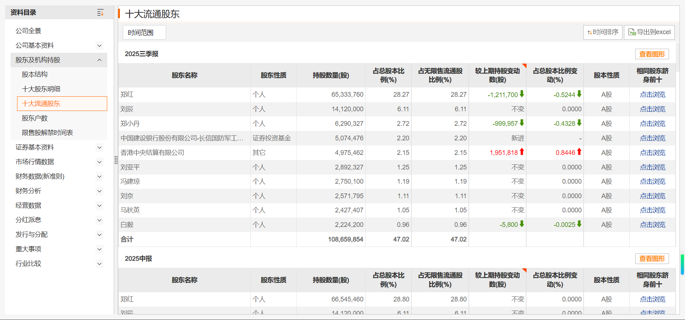Click 点击浏览 link for 冯建琼

point(652,181)
